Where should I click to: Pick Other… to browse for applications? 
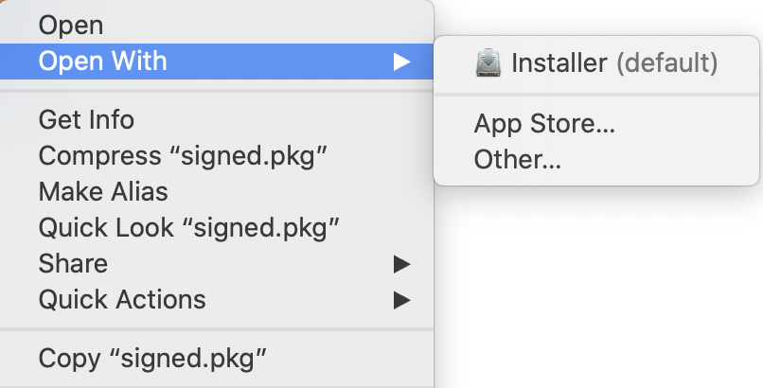click(x=518, y=160)
